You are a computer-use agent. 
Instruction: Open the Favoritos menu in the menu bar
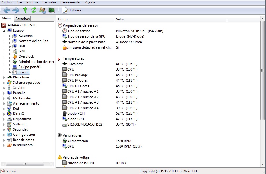click(x=49, y=2)
